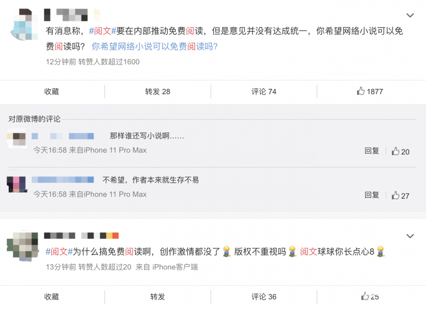Expand the second post's chevron menu

pyautogui.click(x=410, y=236)
